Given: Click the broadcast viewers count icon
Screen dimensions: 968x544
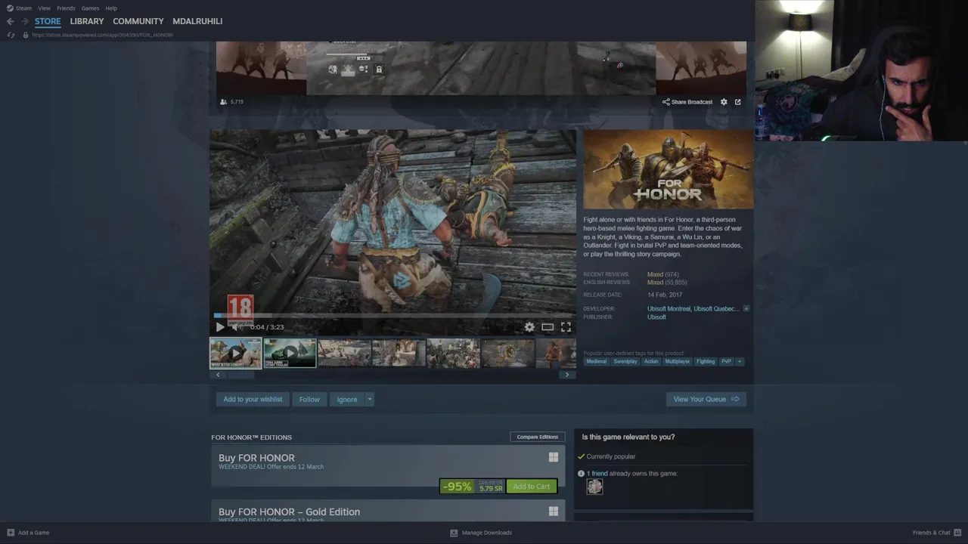Looking at the screenshot, I should (x=223, y=102).
